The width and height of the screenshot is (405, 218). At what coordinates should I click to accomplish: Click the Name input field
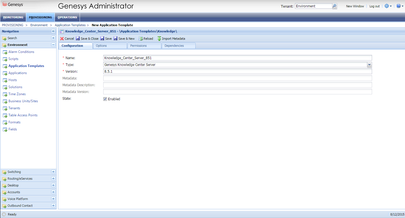point(238,58)
